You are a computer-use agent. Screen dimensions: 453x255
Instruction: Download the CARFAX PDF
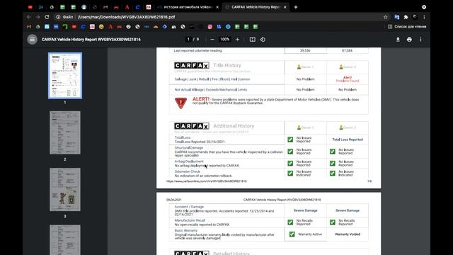point(398,40)
